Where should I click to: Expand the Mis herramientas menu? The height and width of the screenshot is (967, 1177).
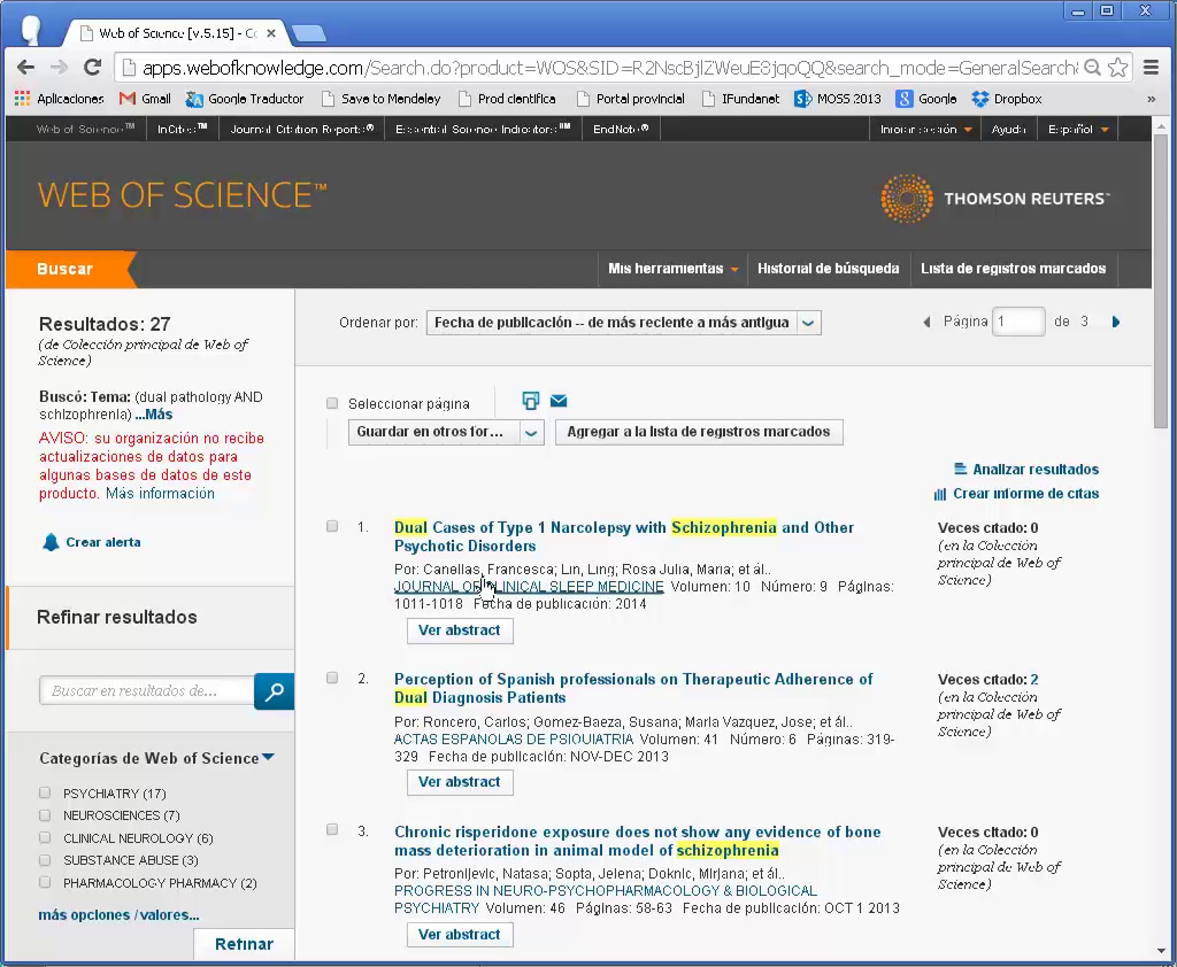[673, 269]
